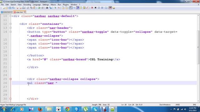Click the vertical scrollbar down arrow
200x112 pixels.
pyautogui.click(x=198, y=101)
